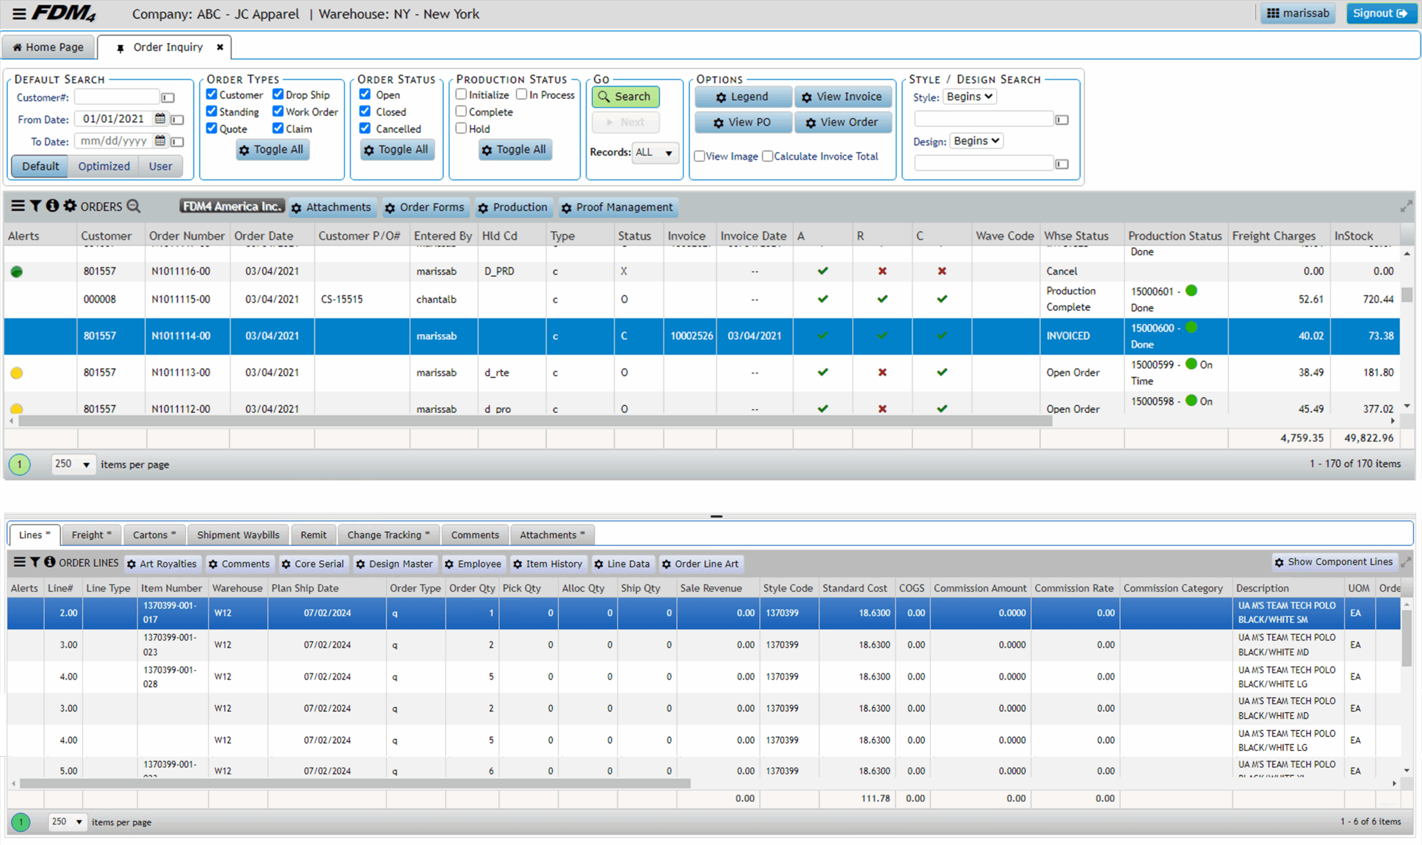Image resolution: width=1422 pixels, height=845 pixels.
Task: Click the Orders grid info icon
Action: pos(52,206)
